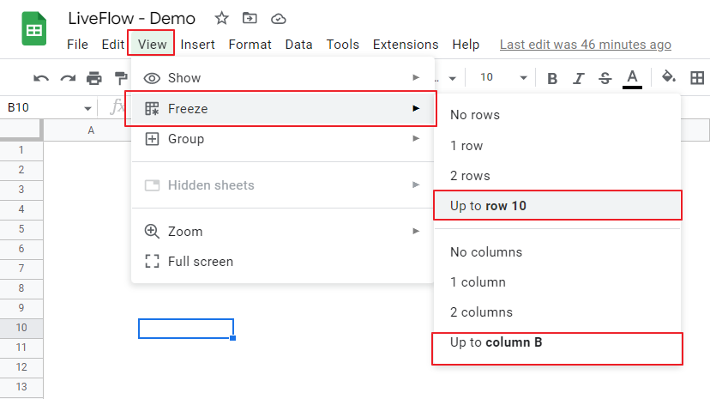Open the File menu
This screenshot has height=399, width=710.
[77, 45]
